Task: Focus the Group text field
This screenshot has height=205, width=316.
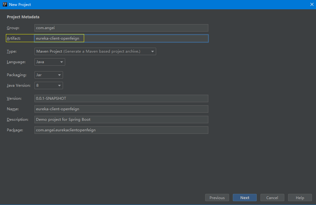Action: pyautogui.click(x=121, y=28)
